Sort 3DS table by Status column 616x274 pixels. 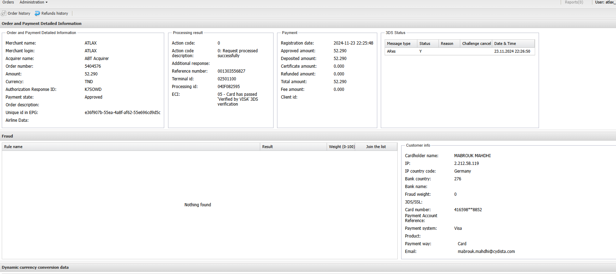tap(425, 44)
